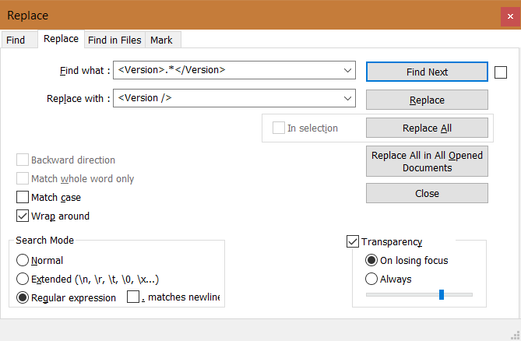Click the Replace All button

[x=427, y=128]
